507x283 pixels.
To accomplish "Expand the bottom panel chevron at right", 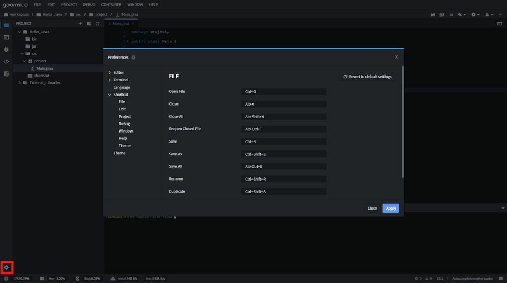I will tap(503, 208).
